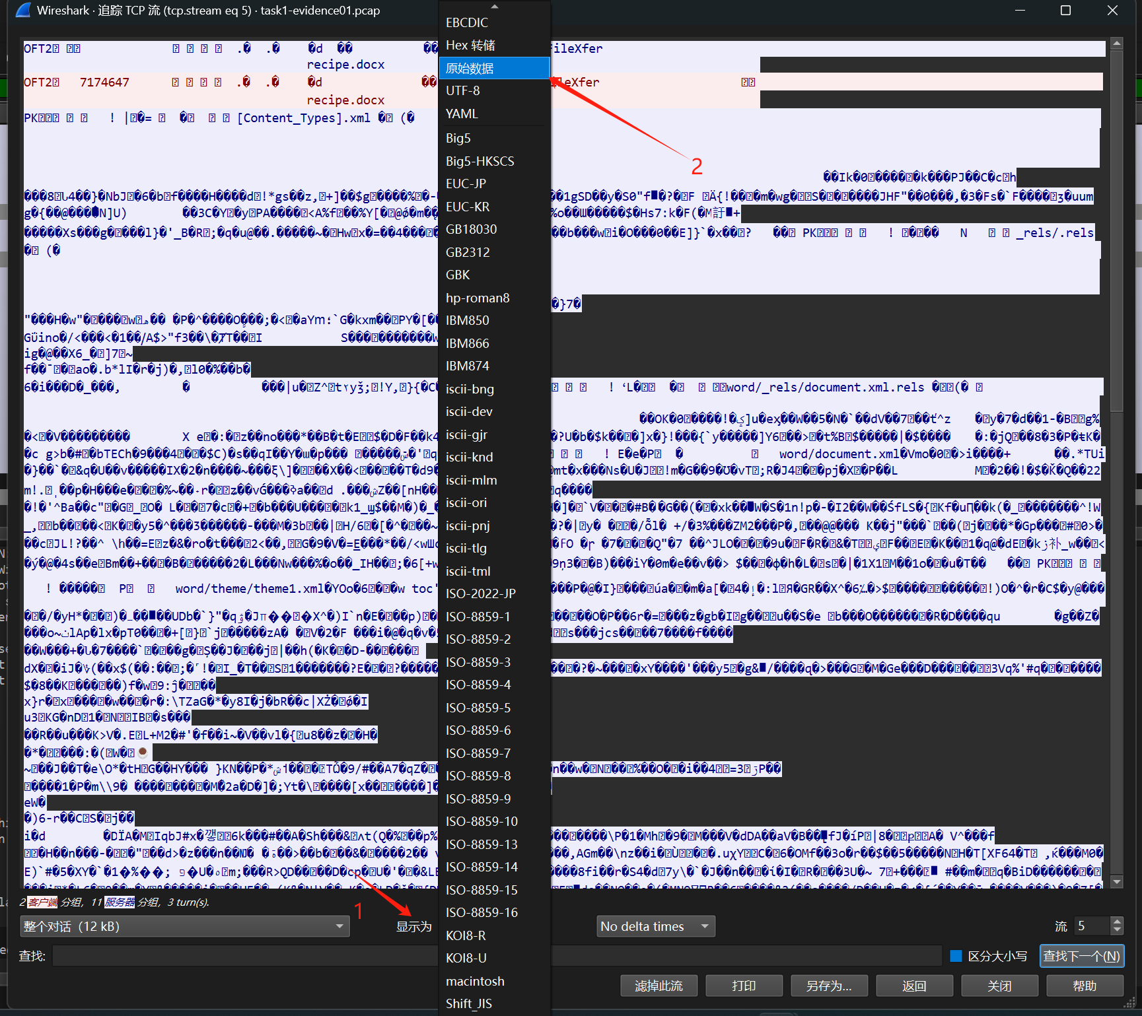Select KOI8-R encoding
The image size is (1142, 1016).
(495, 935)
